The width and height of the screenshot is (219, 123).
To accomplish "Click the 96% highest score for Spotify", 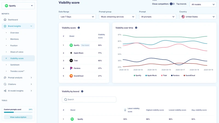I will pos(148,119).
